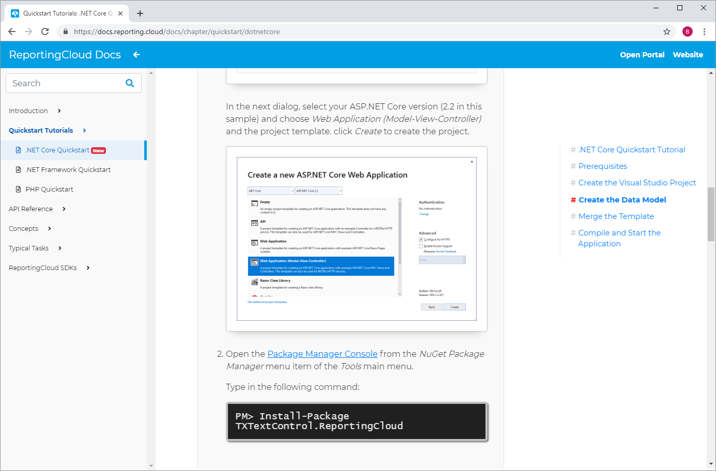Click the .NET Core Quickstart document icon
The height and width of the screenshot is (471, 716).
click(x=18, y=150)
